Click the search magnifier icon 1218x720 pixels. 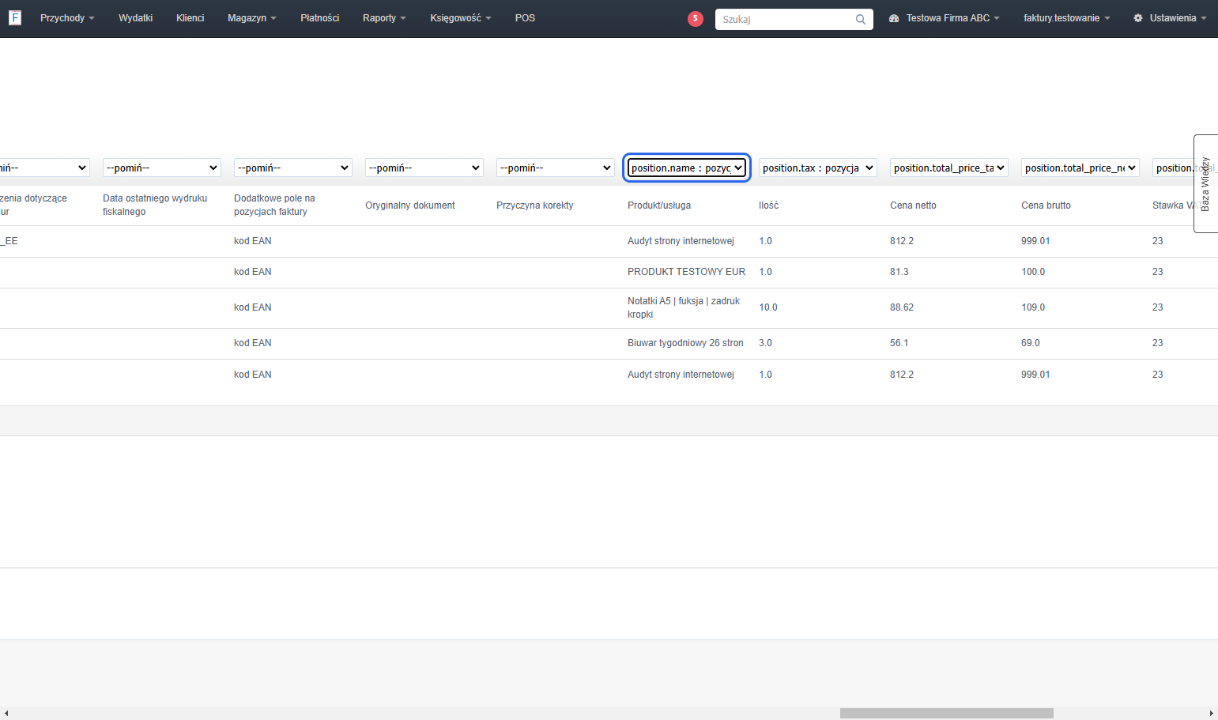[x=861, y=19]
